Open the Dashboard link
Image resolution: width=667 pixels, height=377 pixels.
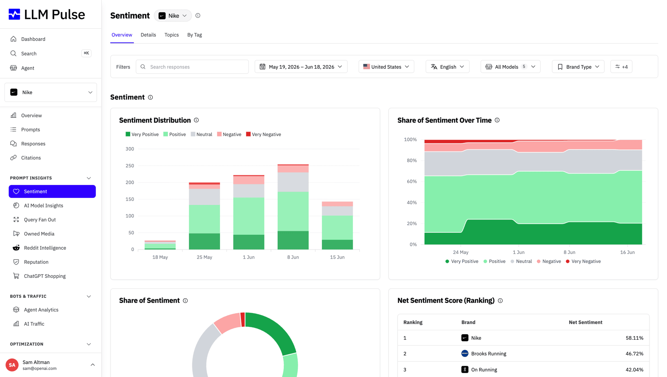[x=33, y=39]
